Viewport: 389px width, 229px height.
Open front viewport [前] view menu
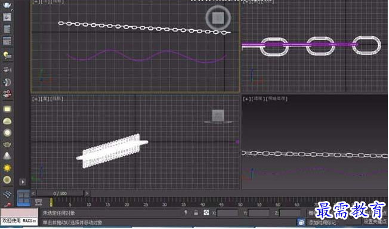coord(45,99)
